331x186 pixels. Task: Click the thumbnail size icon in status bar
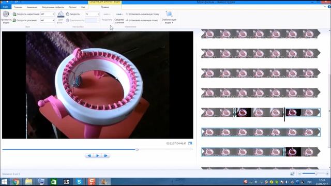point(292,174)
